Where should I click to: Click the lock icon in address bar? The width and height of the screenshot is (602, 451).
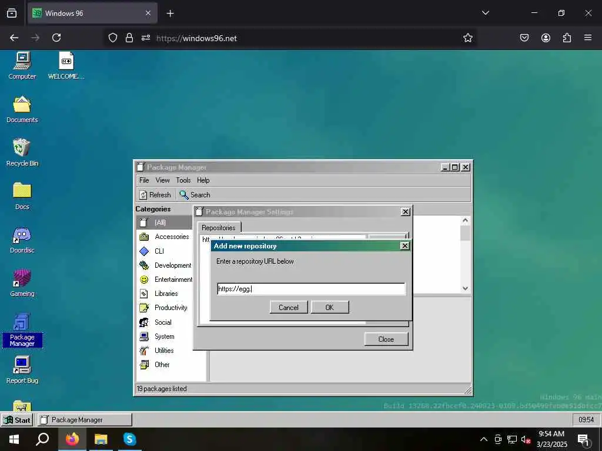129,38
